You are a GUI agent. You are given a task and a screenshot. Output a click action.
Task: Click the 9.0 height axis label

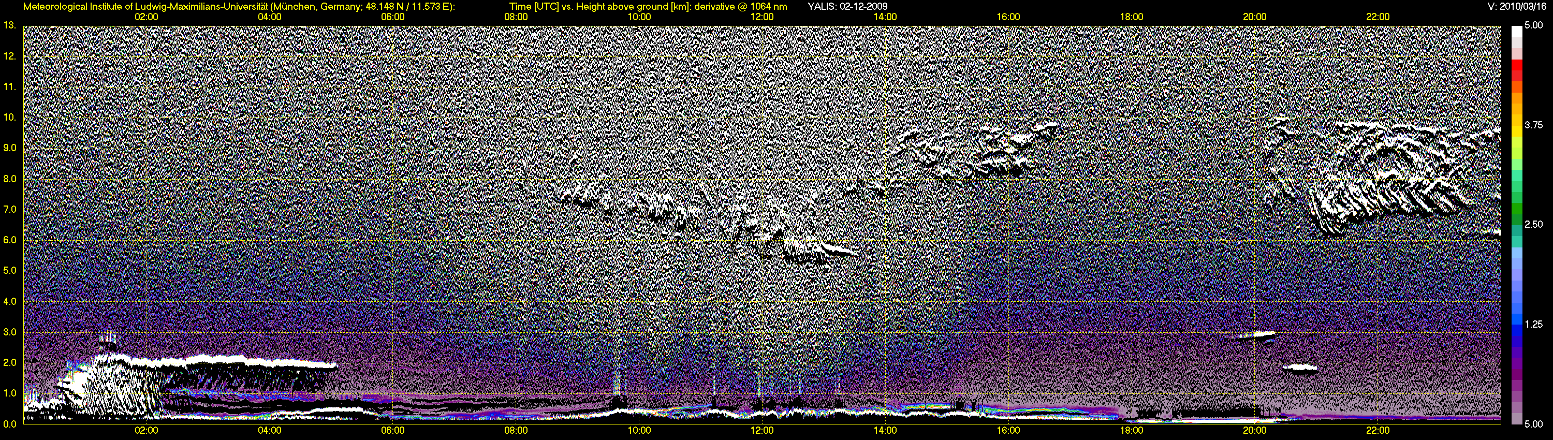(10, 148)
